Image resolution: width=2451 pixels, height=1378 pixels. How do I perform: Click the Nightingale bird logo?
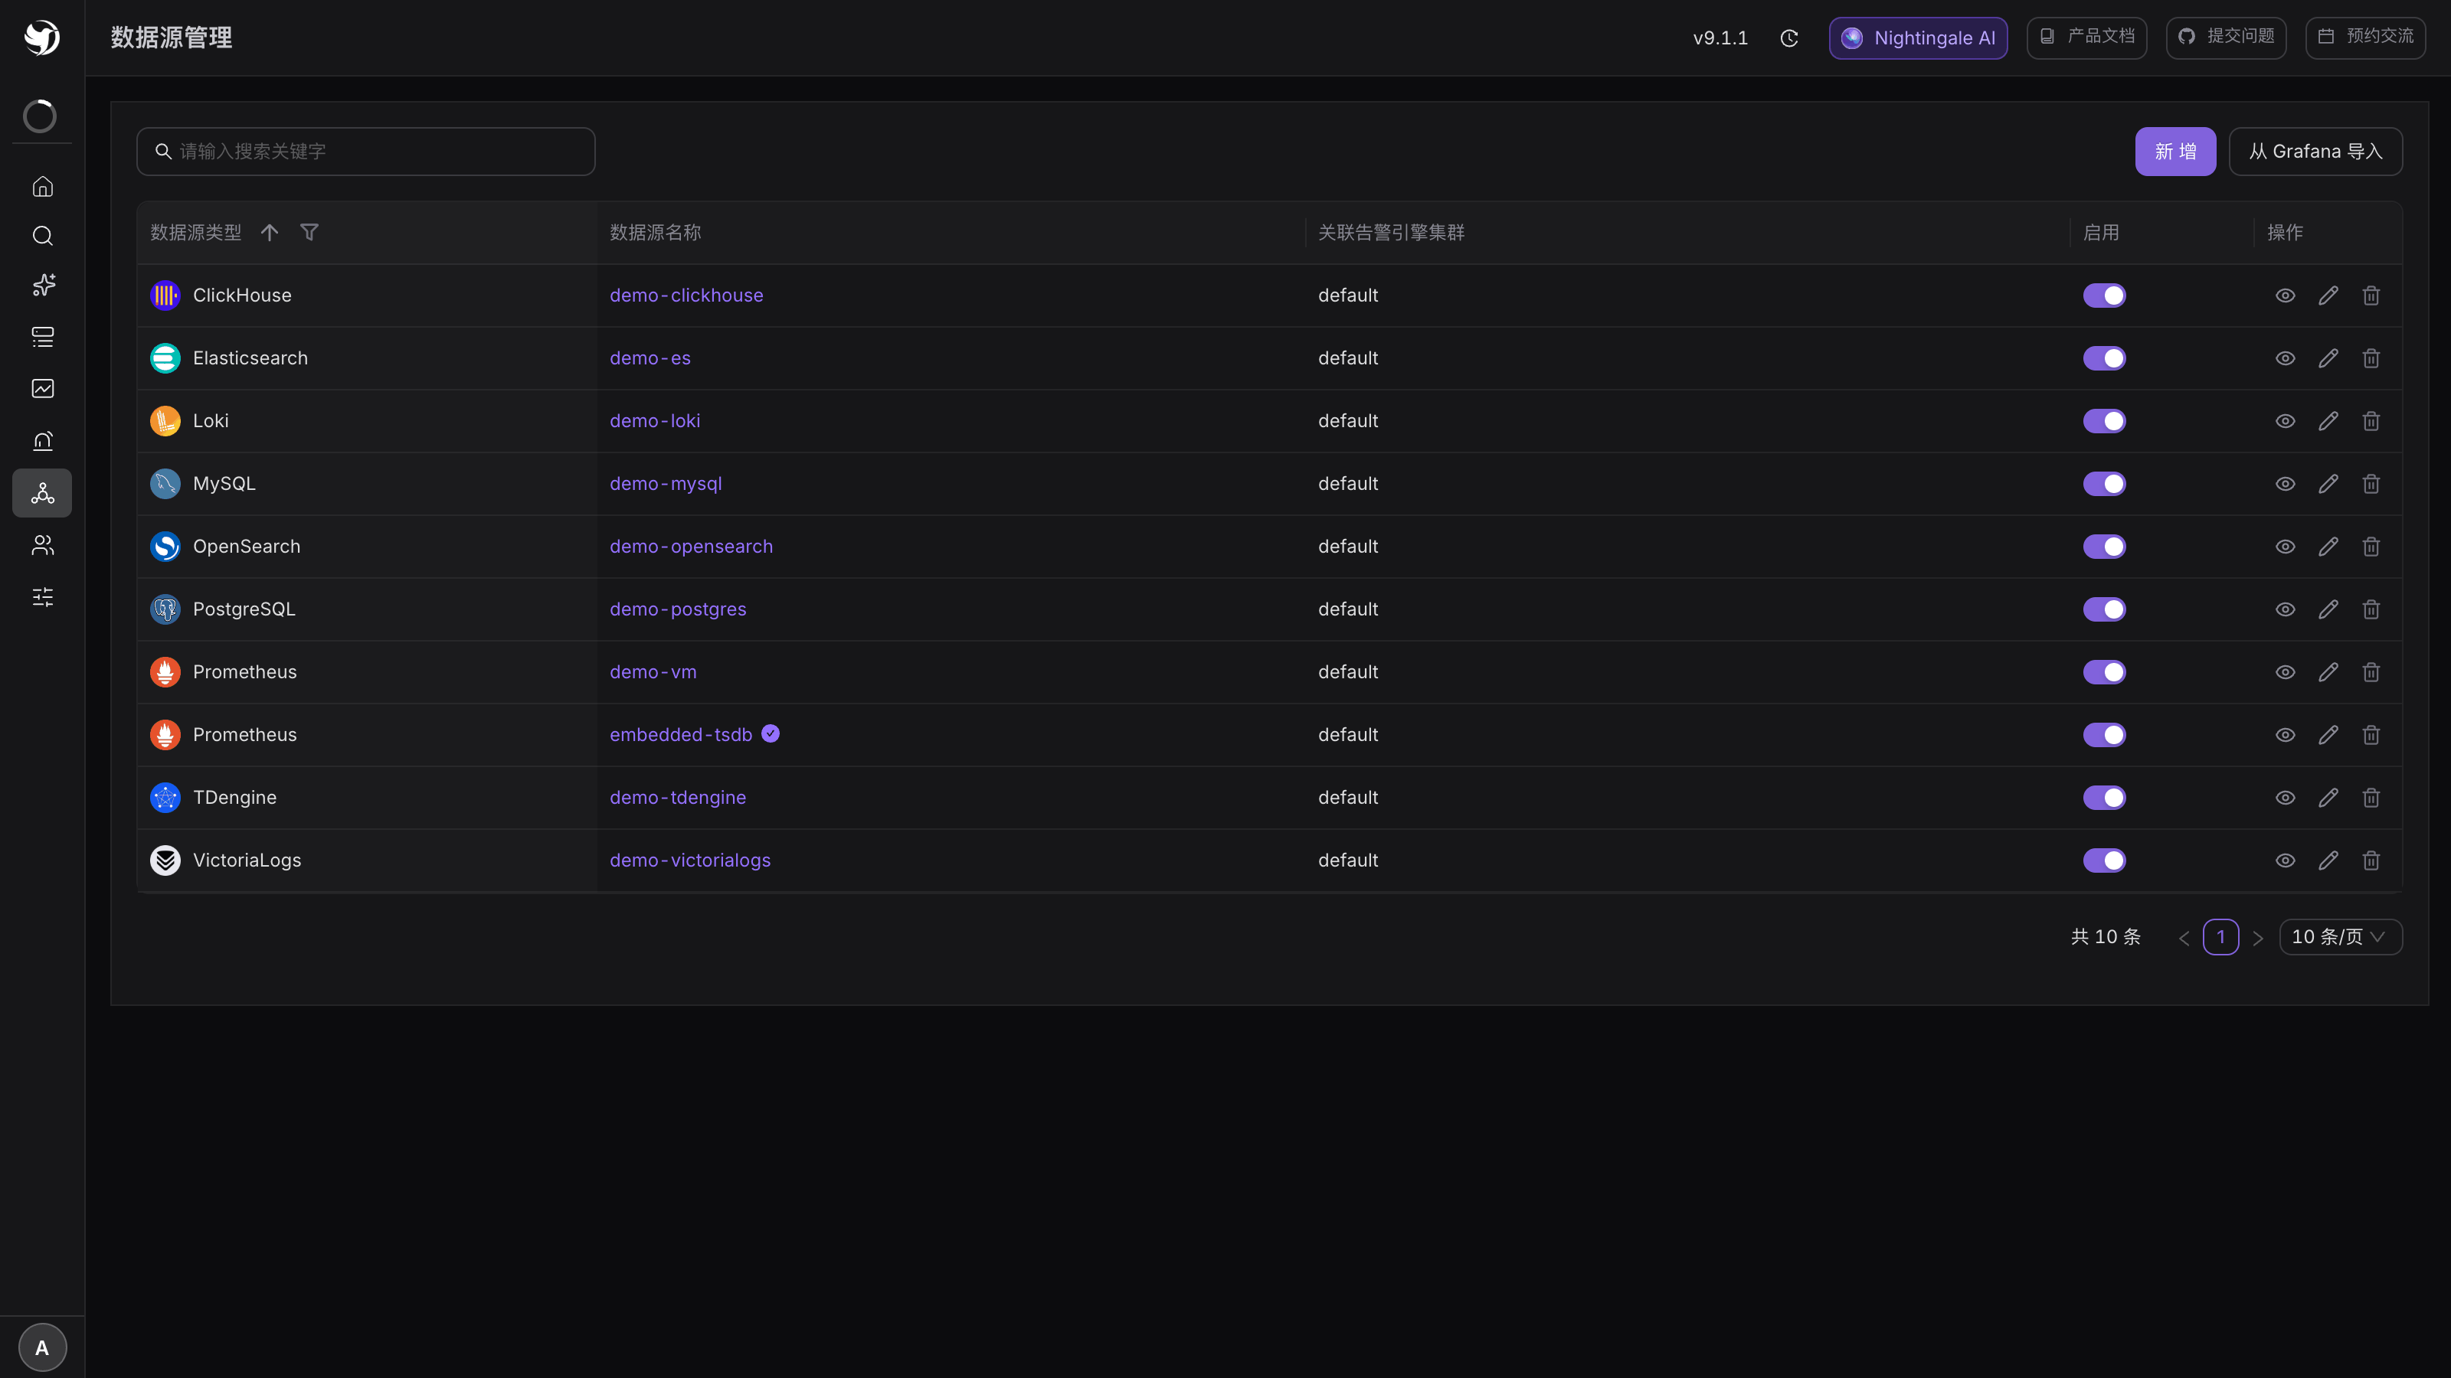tap(42, 38)
